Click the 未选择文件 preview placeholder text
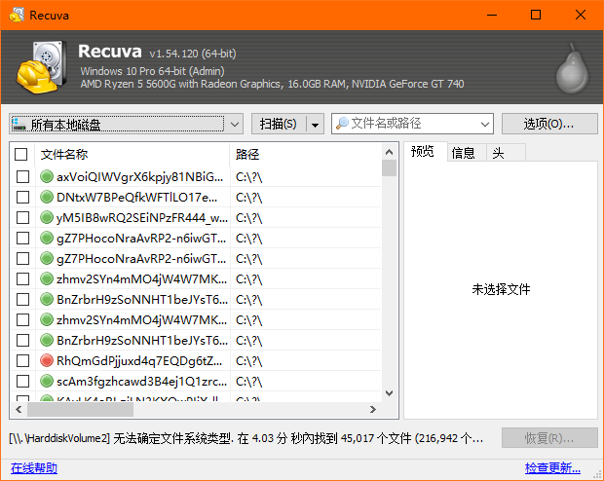The image size is (604, 481). click(x=501, y=289)
